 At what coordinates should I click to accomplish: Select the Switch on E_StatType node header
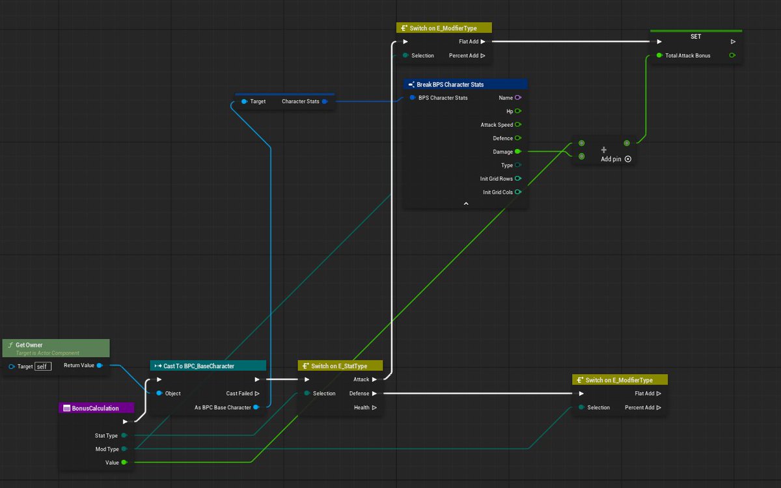click(341, 366)
